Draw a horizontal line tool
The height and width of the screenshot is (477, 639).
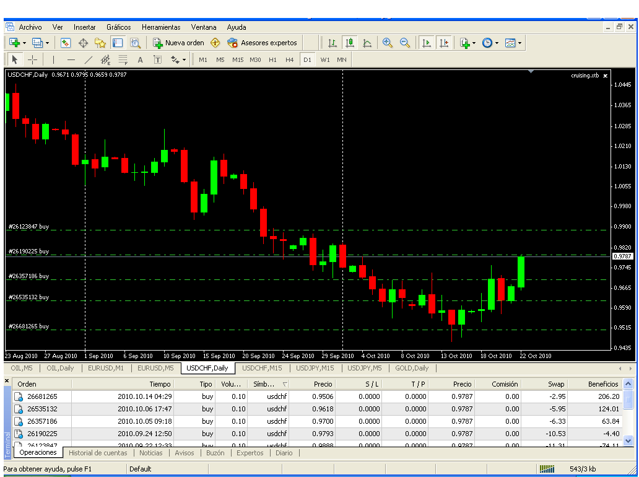pyautogui.click(x=71, y=59)
